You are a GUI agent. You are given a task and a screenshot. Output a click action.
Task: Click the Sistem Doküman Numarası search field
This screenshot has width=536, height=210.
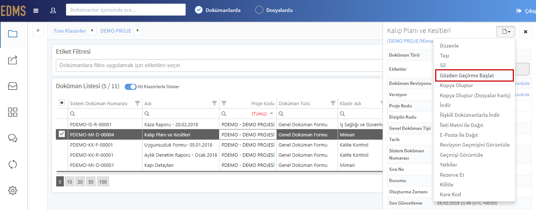105,114
